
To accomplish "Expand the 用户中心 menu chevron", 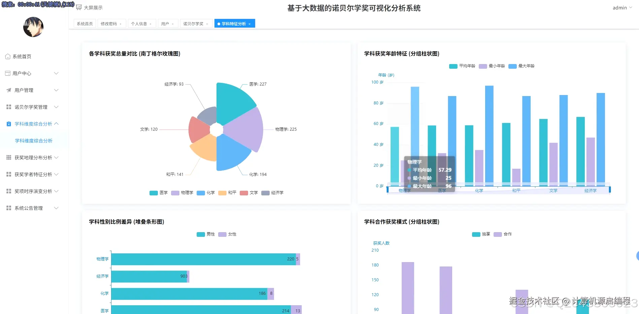I will 56,73.
